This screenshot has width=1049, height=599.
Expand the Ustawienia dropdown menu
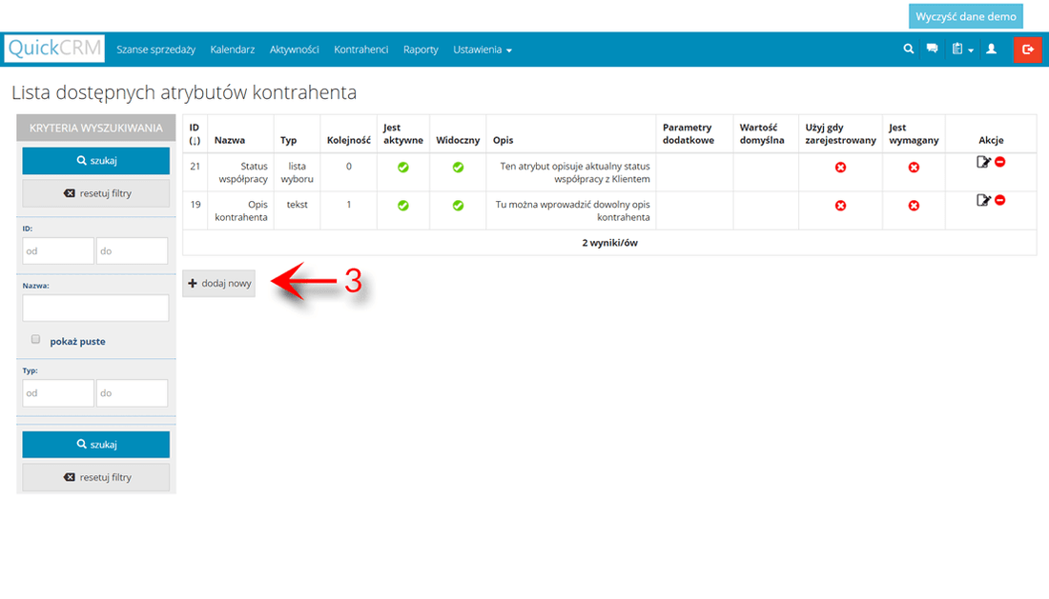tap(483, 50)
